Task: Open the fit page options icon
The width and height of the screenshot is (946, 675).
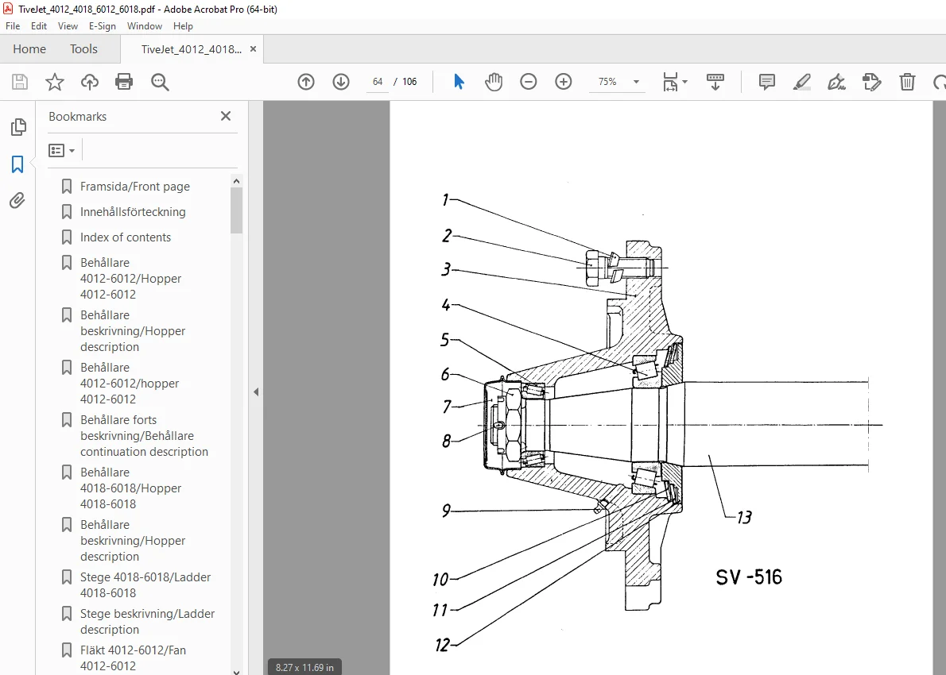Action: coord(674,82)
